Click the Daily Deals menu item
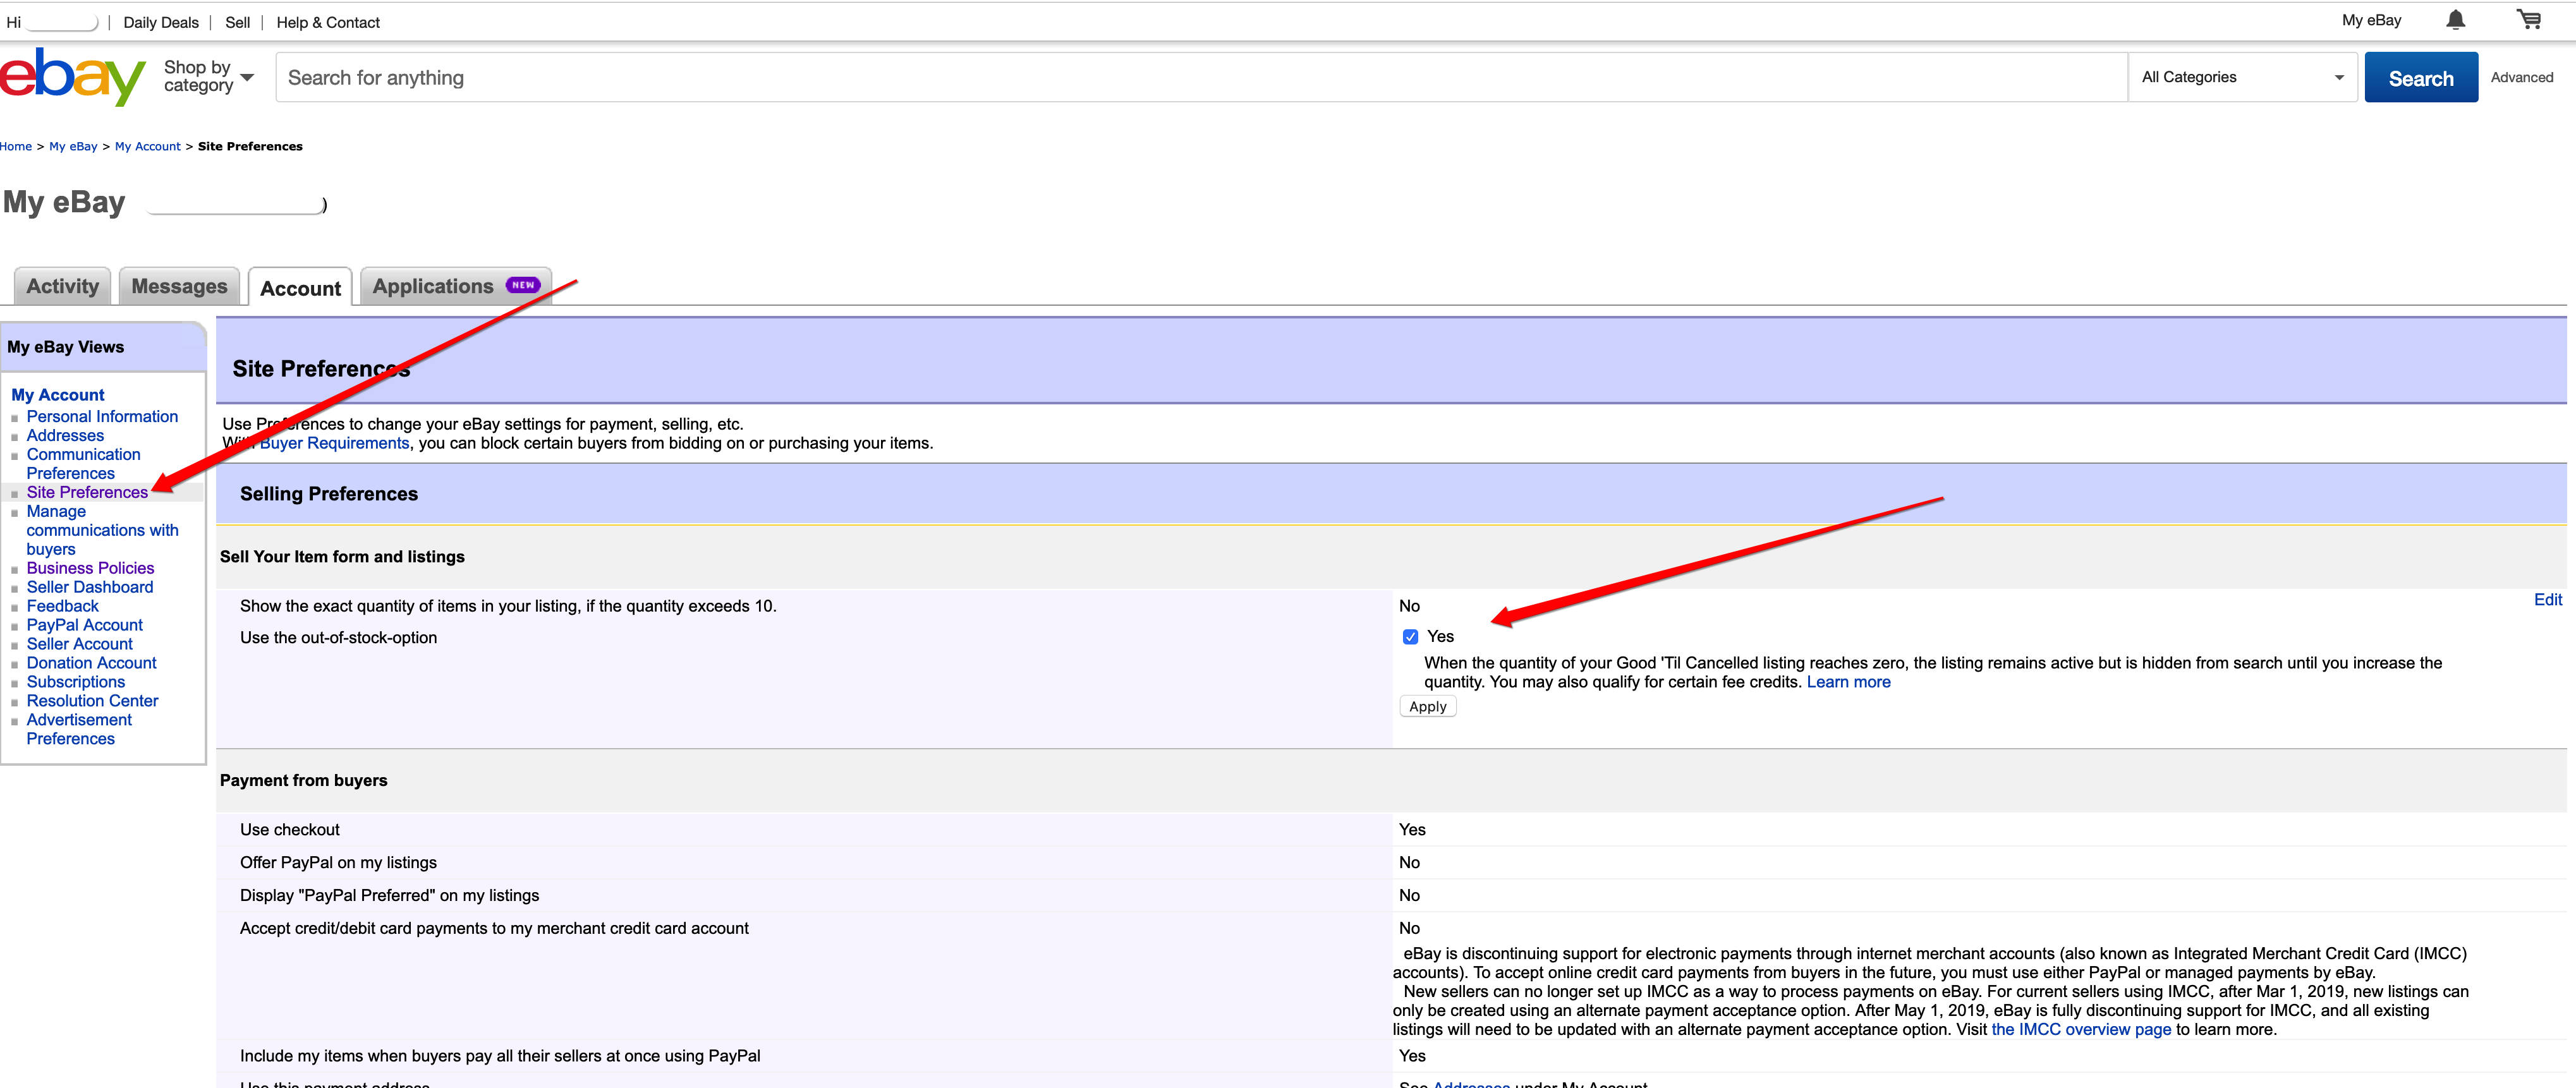The width and height of the screenshot is (2576, 1088). pos(161,22)
